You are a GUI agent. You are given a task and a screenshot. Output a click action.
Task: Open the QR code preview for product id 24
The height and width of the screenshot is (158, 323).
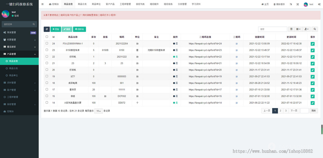click(x=237, y=44)
